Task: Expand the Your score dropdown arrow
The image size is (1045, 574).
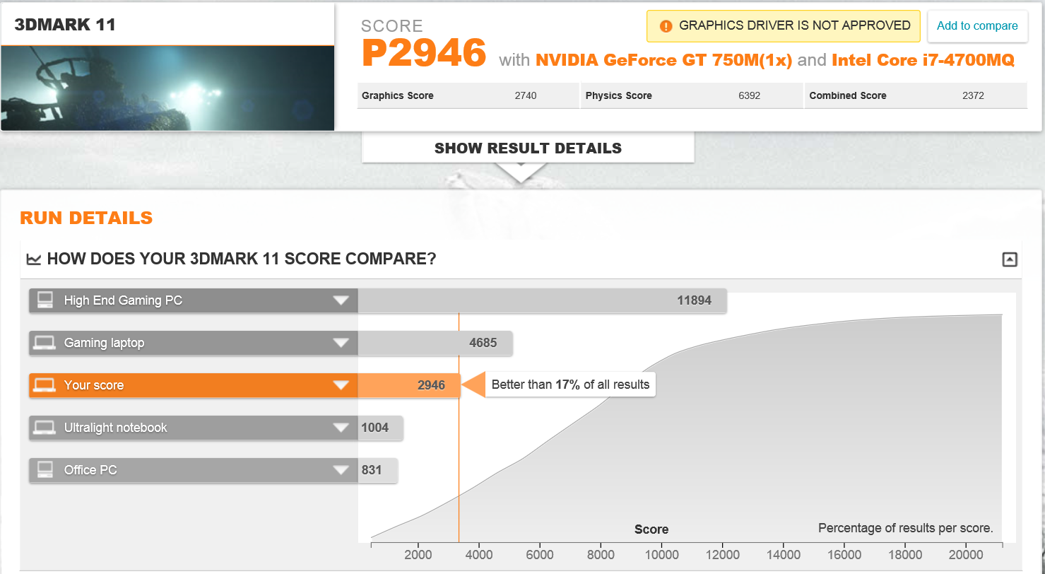Action: pyautogui.click(x=341, y=385)
